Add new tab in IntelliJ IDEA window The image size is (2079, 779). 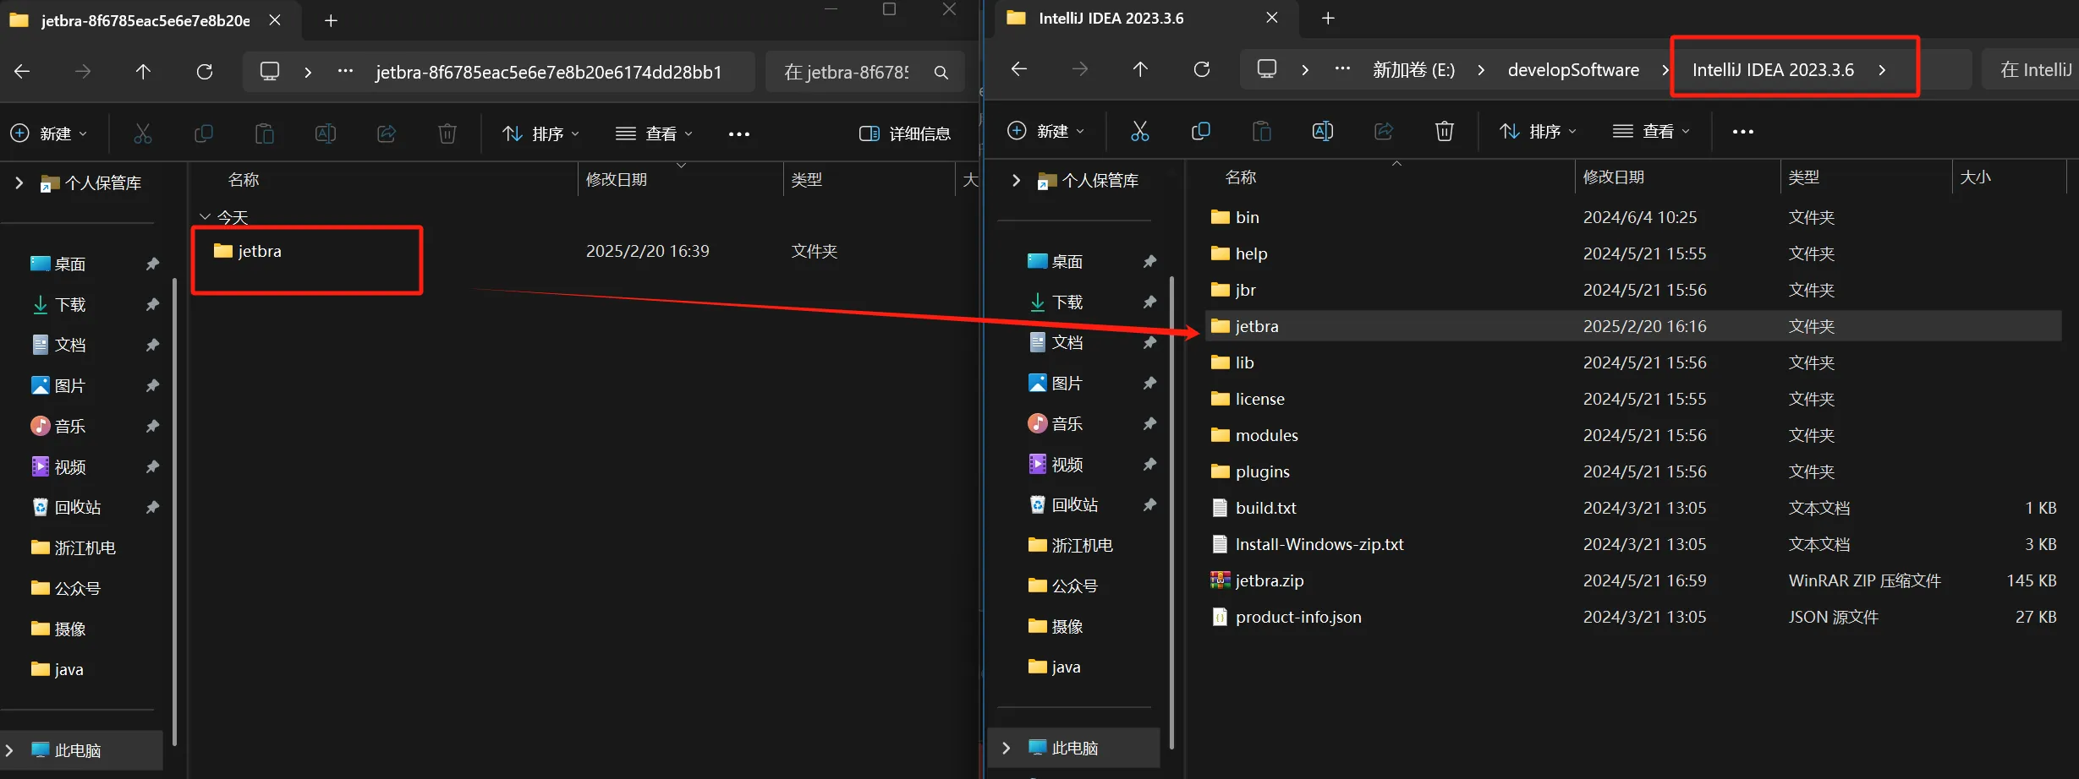point(1328,18)
